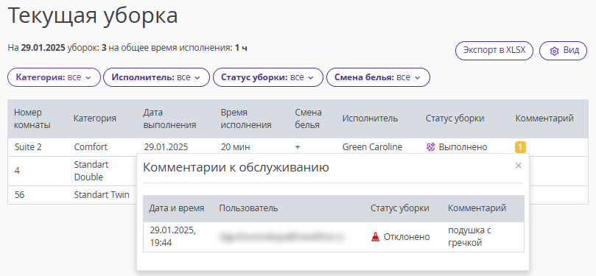
Task: Click the red Отклонено broom icon
Action: click(x=375, y=237)
